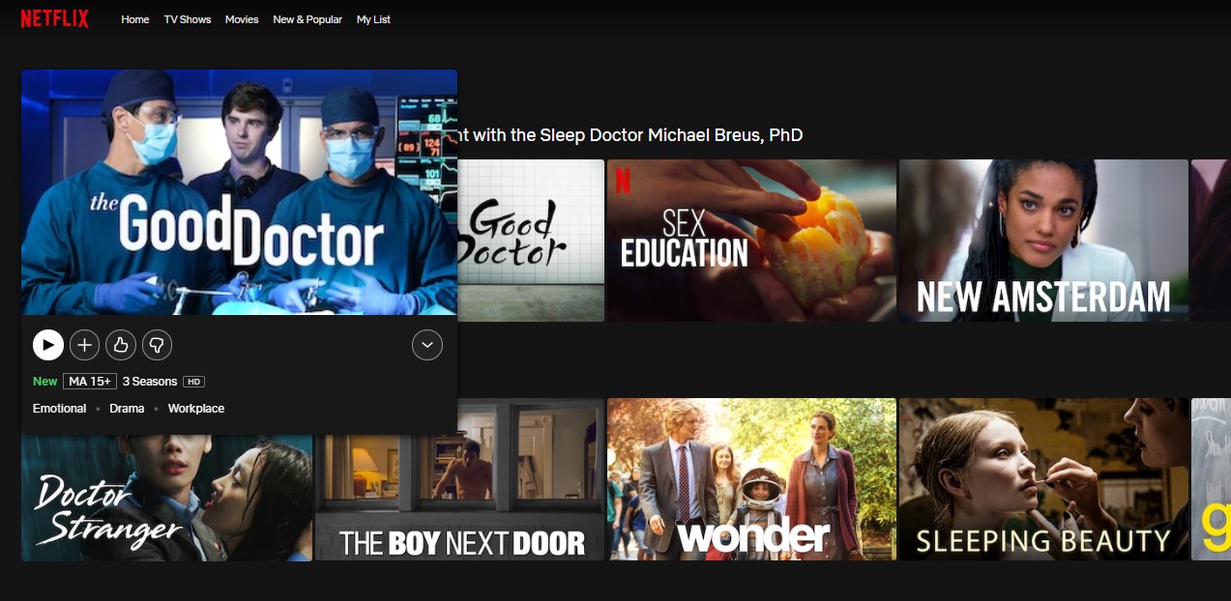
Task: Go to TV Shows
Action: [188, 19]
